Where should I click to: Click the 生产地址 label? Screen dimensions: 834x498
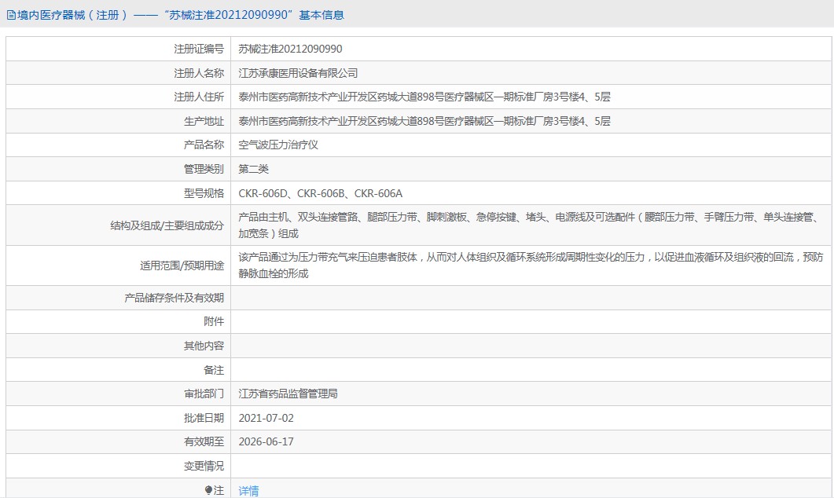(204, 121)
